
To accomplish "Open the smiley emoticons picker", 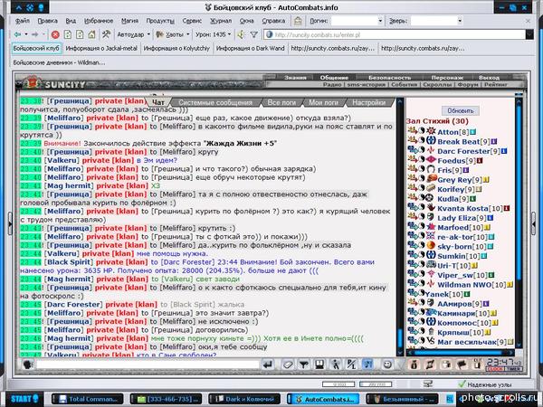I will point(387,364).
